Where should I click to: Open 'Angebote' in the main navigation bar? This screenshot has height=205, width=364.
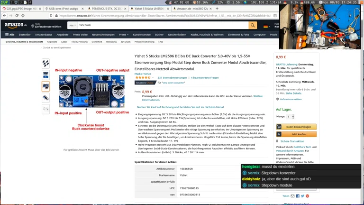click(x=63, y=35)
